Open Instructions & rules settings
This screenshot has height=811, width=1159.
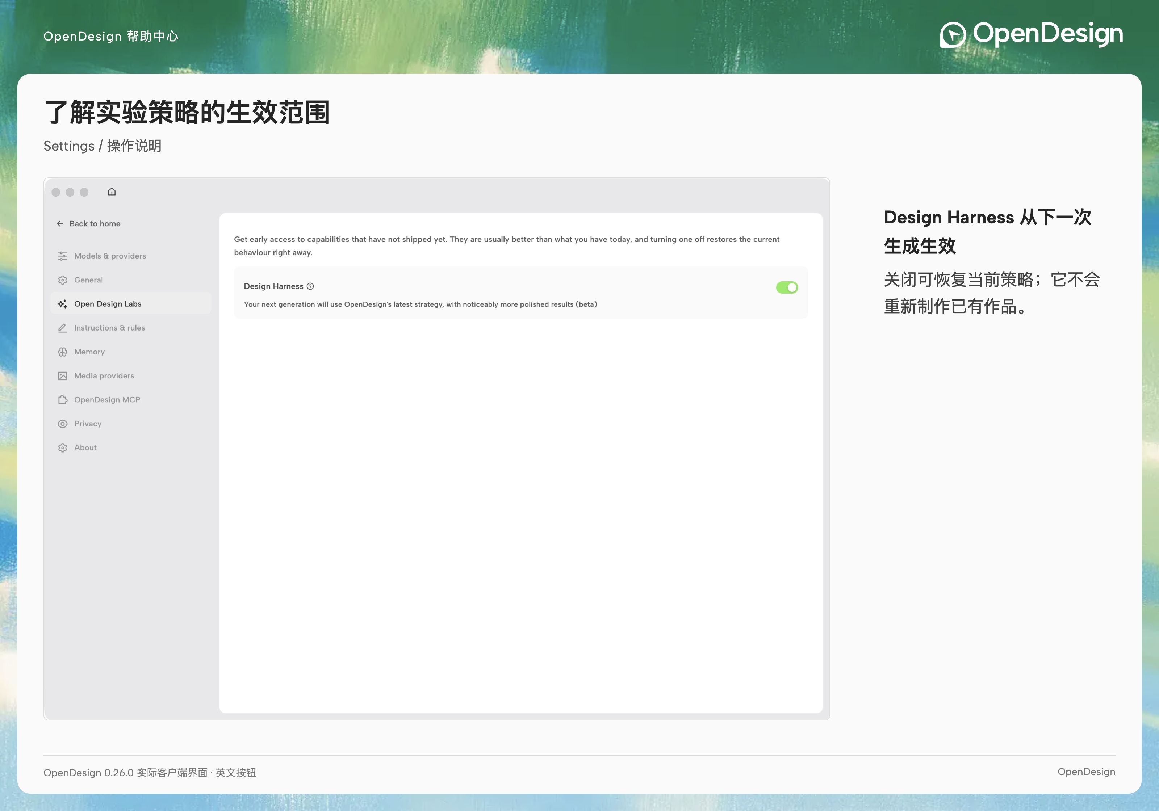click(131, 328)
